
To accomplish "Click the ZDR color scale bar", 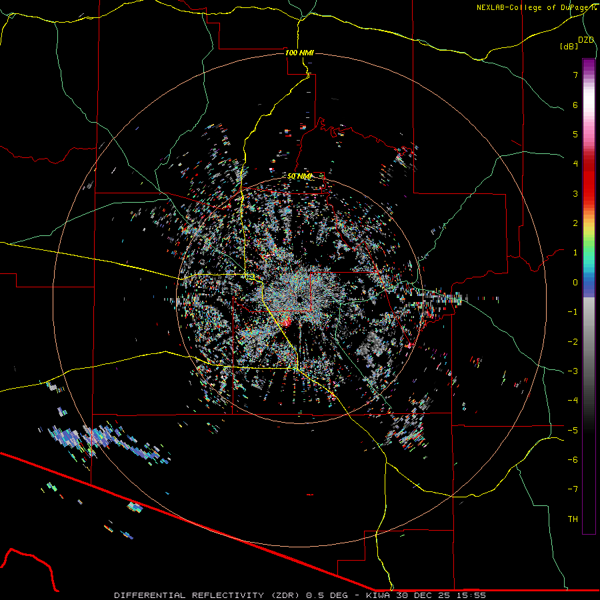I will click(589, 296).
